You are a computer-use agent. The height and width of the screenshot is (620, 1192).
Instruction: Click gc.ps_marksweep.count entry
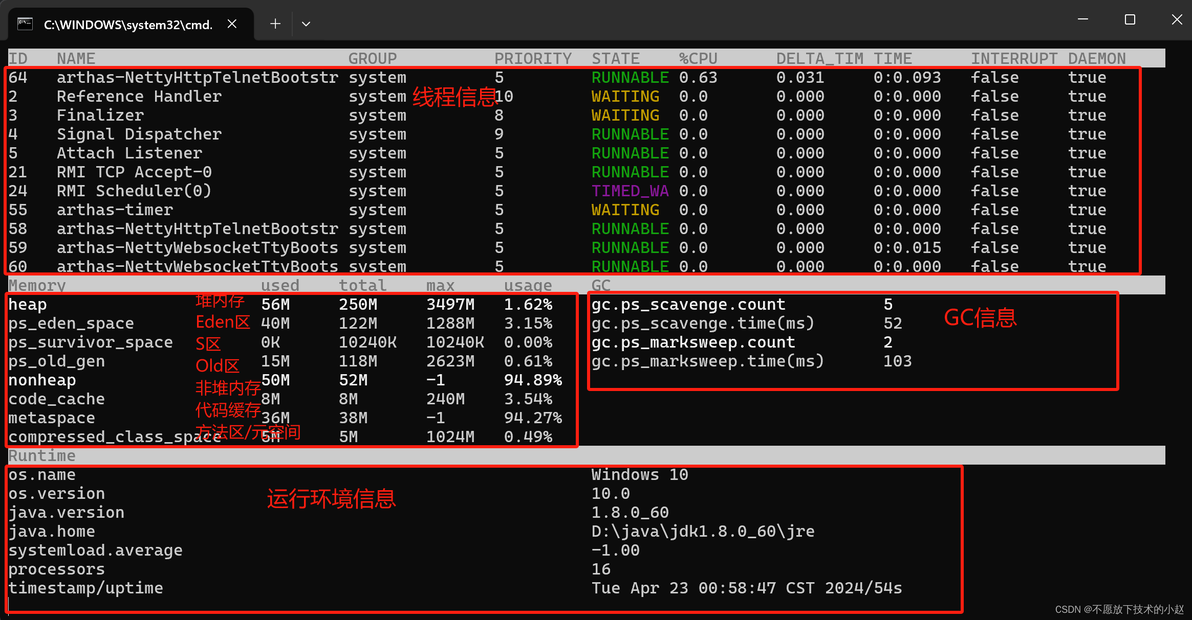coord(693,342)
